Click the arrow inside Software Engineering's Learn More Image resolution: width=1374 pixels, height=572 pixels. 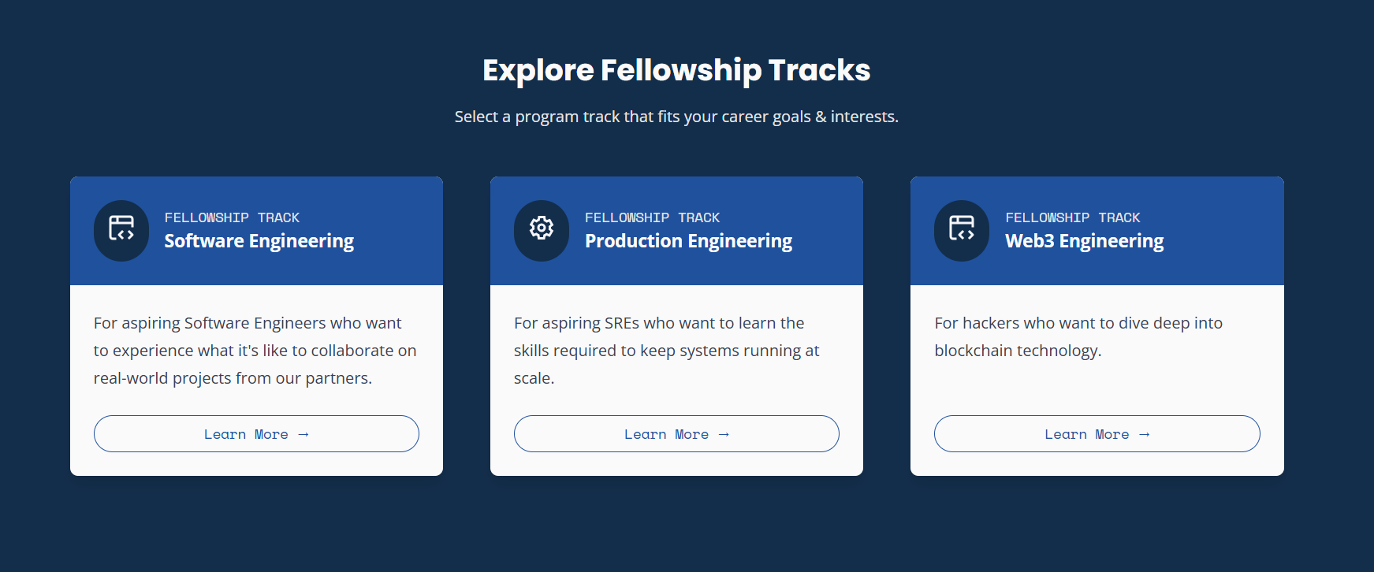pos(303,433)
